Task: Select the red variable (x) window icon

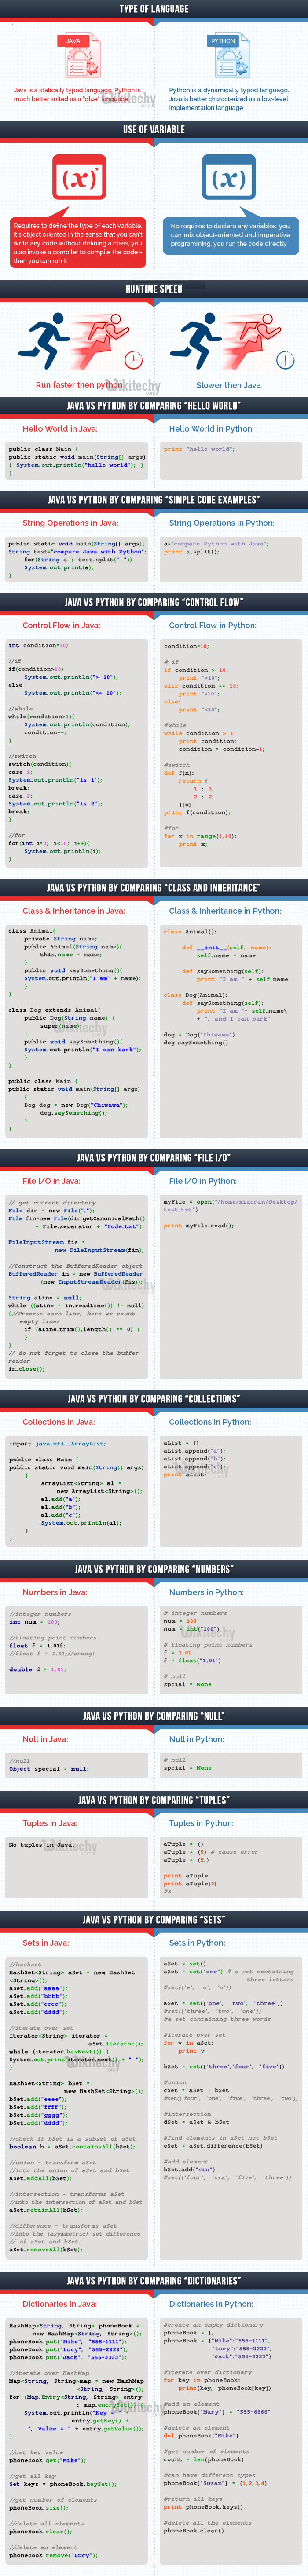Action: click(78, 179)
